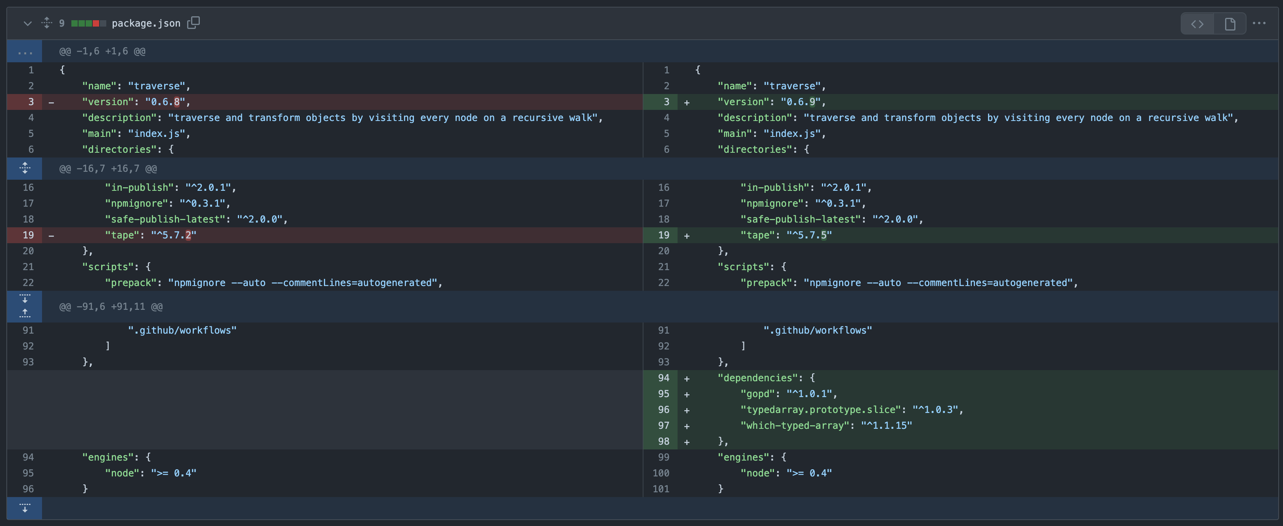Expand down at the bottom of the diff
1283x526 pixels.
click(x=25, y=508)
